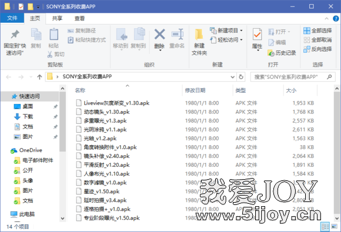The height and width of the screenshot is (232, 341).
Task: Collapse the ribbon using the chevron
Action: (x=327, y=19)
